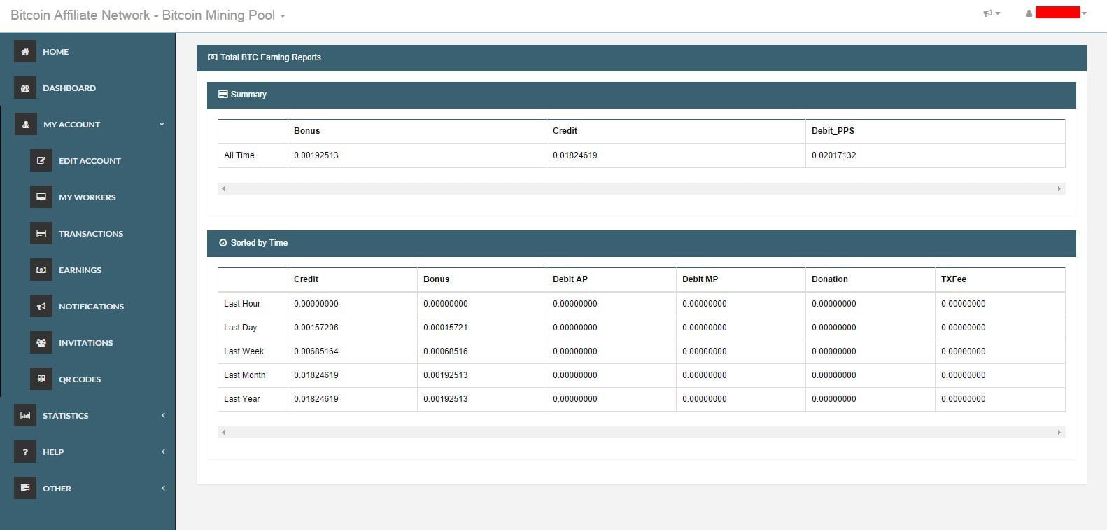Viewport: 1107px width, 530px height.
Task: Open the EARNINGS page
Action: pyautogui.click(x=80, y=270)
